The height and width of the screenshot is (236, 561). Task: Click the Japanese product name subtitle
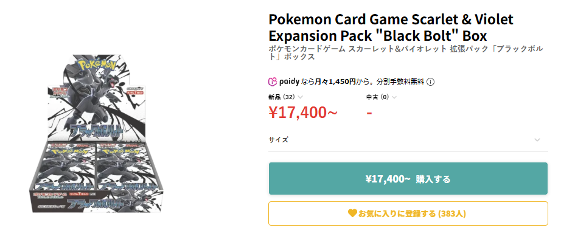click(x=406, y=53)
